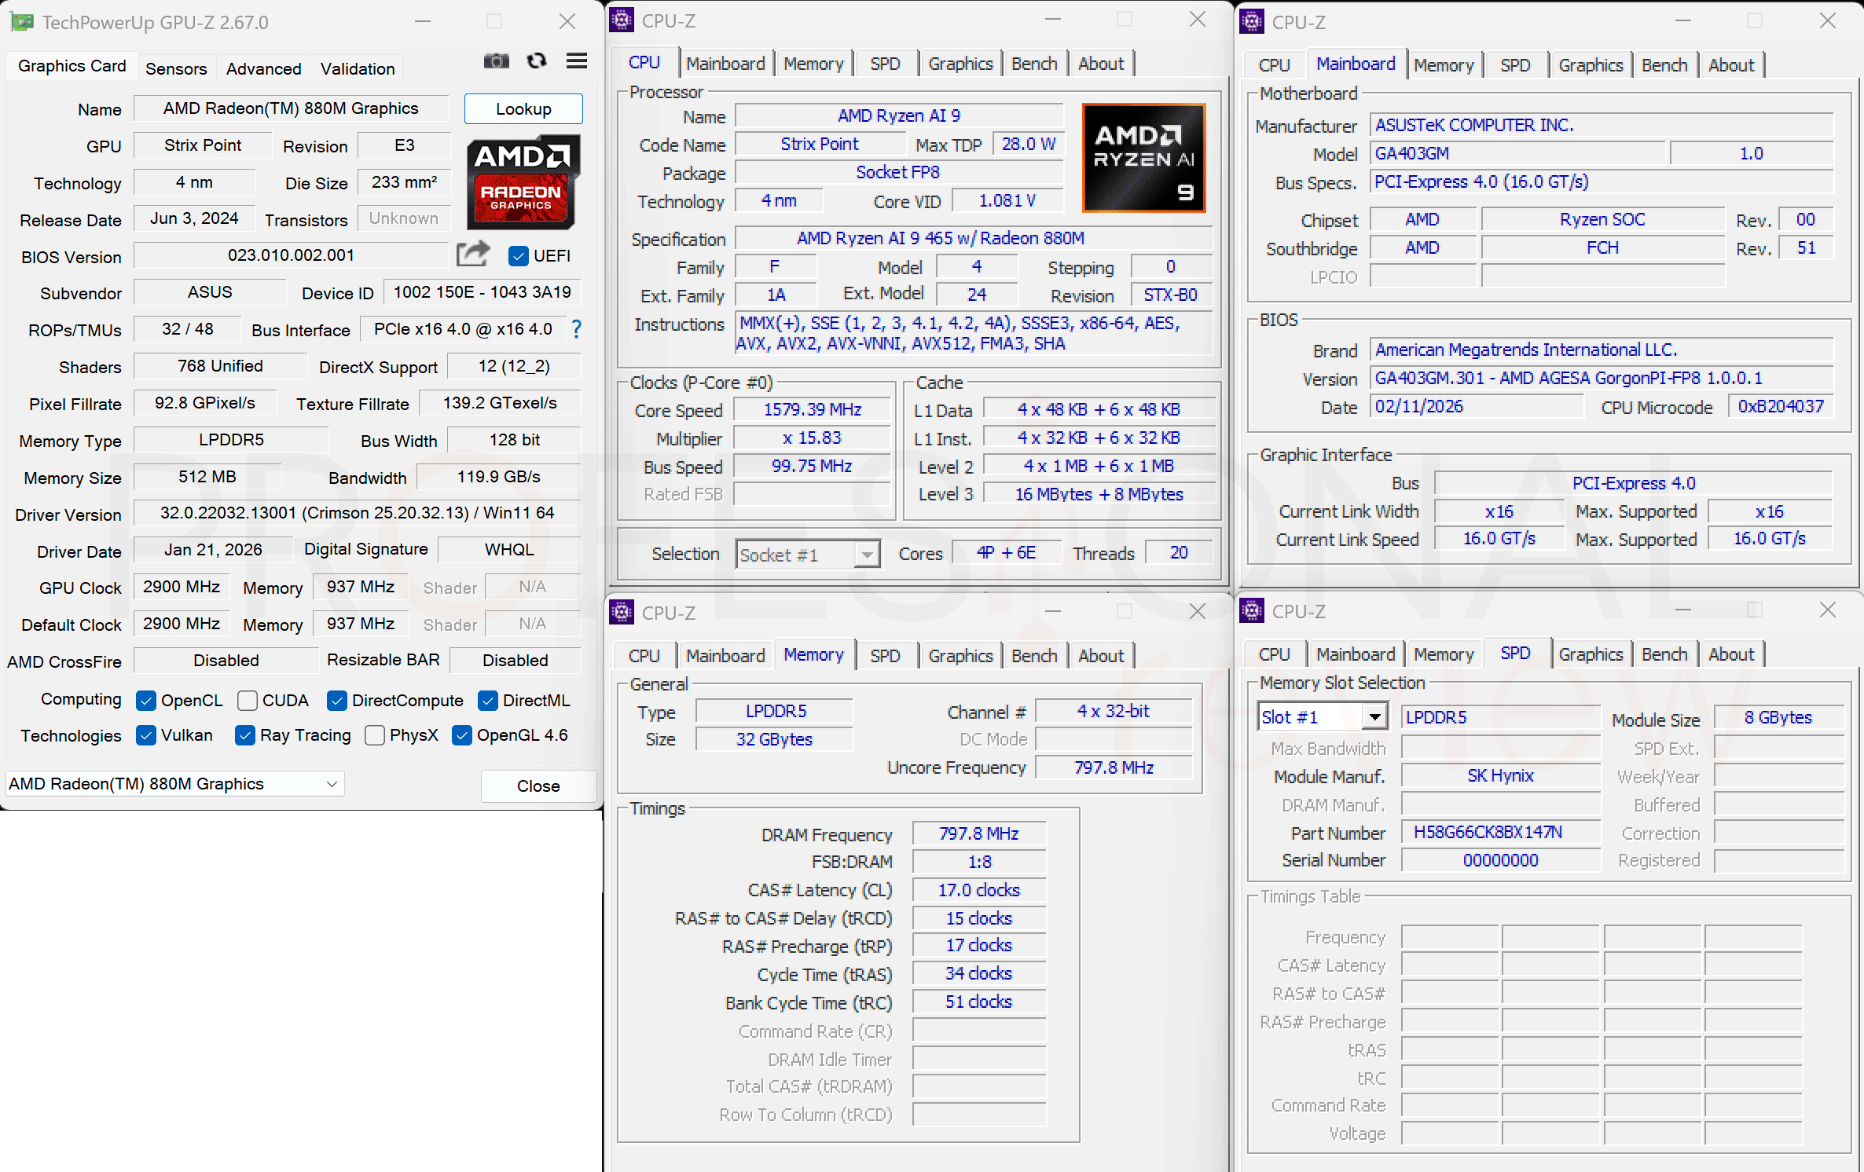Click the CPU-Z app icon in Memory window
The height and width of the screenshot is (1172, 1864).
(622, 612)
